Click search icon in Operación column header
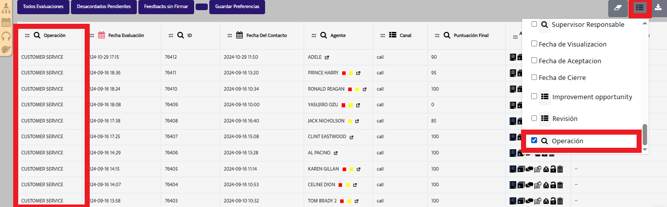Screen dimensions: 667x207 pyautogui.click(x=36, y=35)
